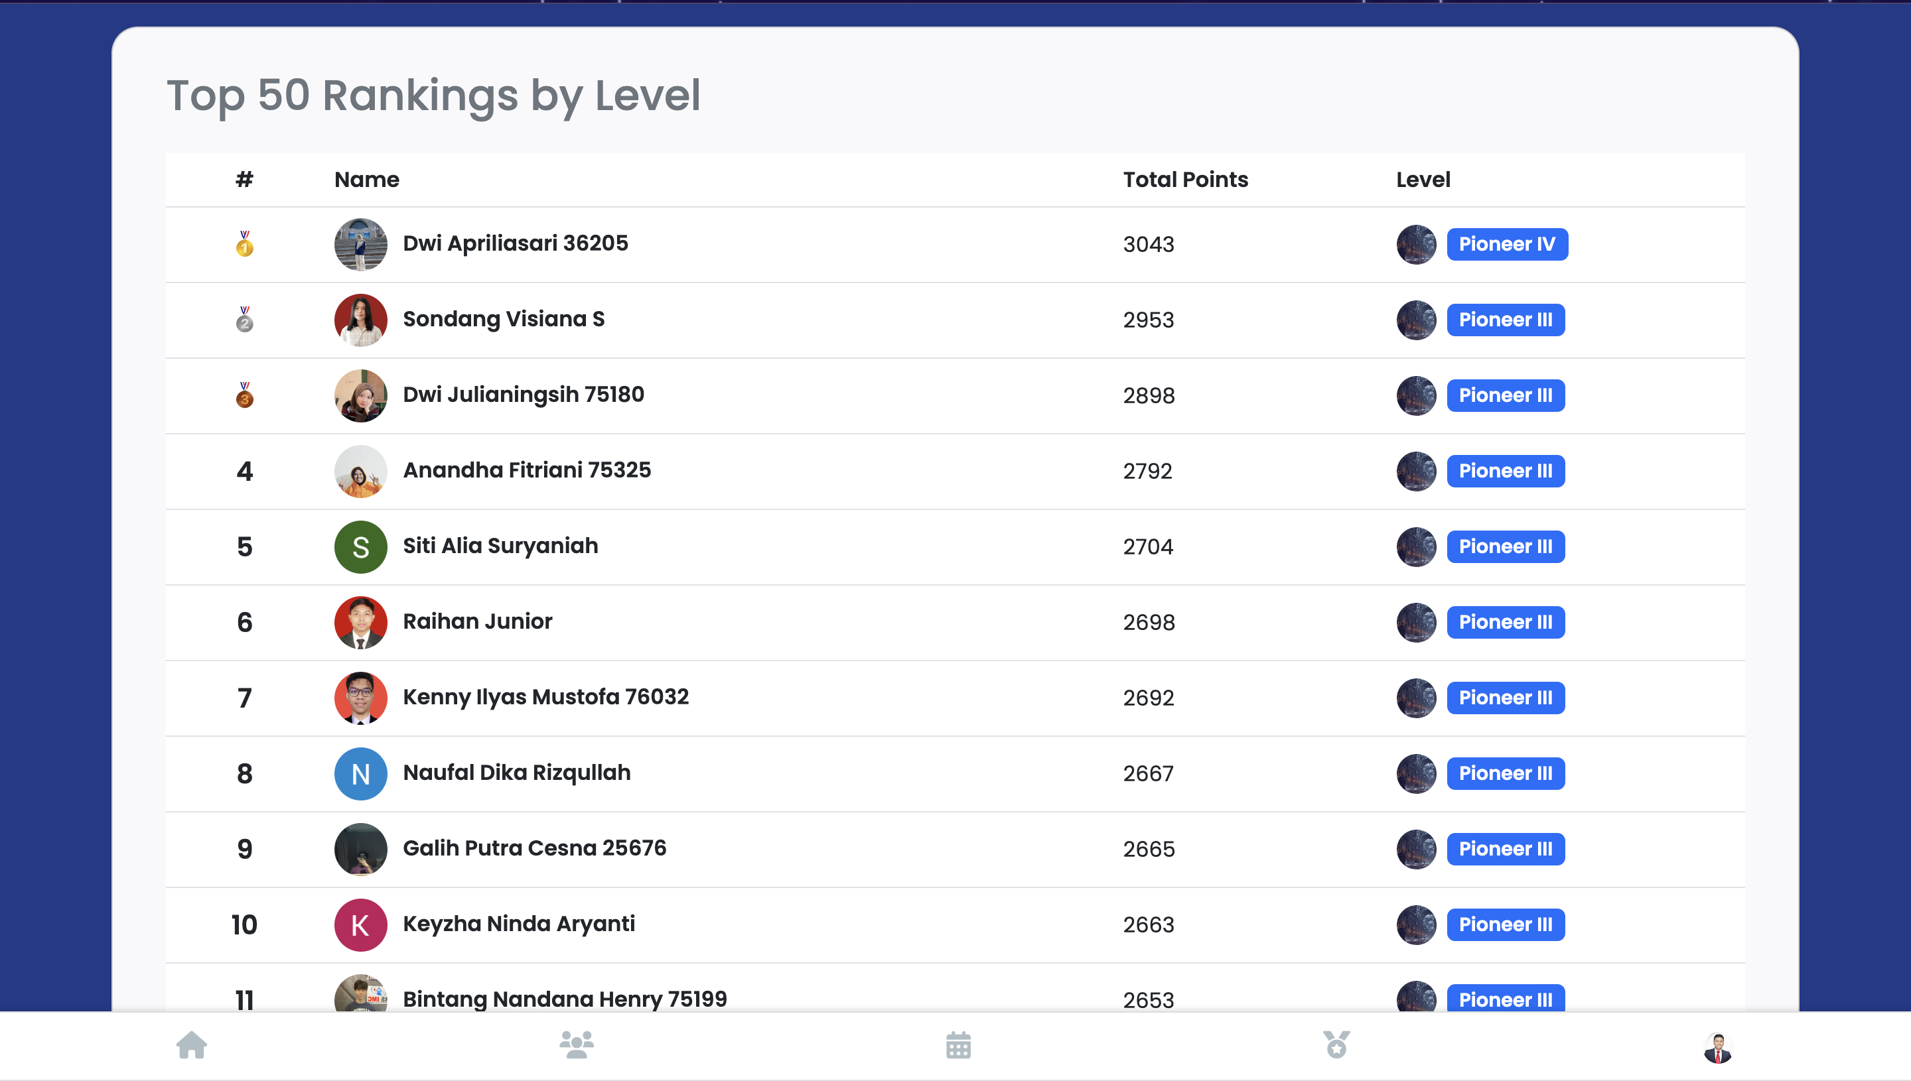Click the level badge image in Dwi Apriliasari's row

click(x=1417, y=244)
